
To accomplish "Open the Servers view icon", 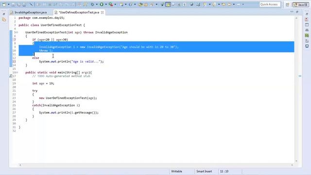I will pos(307,30).
